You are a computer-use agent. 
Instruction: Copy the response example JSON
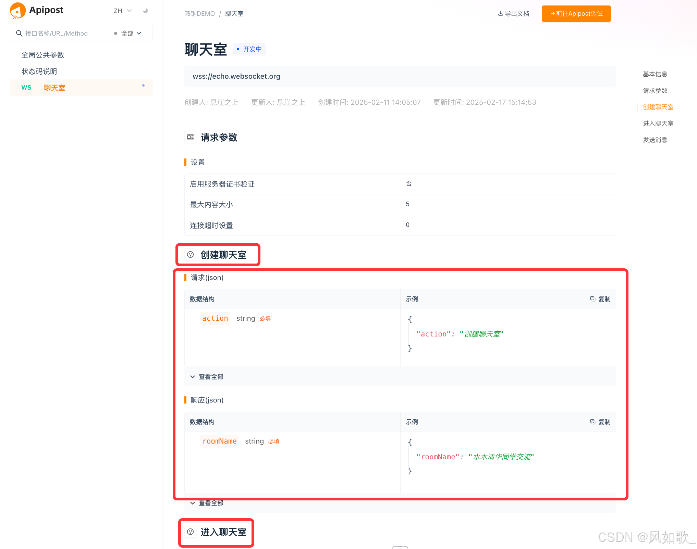tap(600, 422)
